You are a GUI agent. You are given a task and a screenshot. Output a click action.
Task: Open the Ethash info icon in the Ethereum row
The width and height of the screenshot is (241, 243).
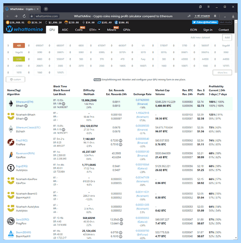(x=26, y=106)
